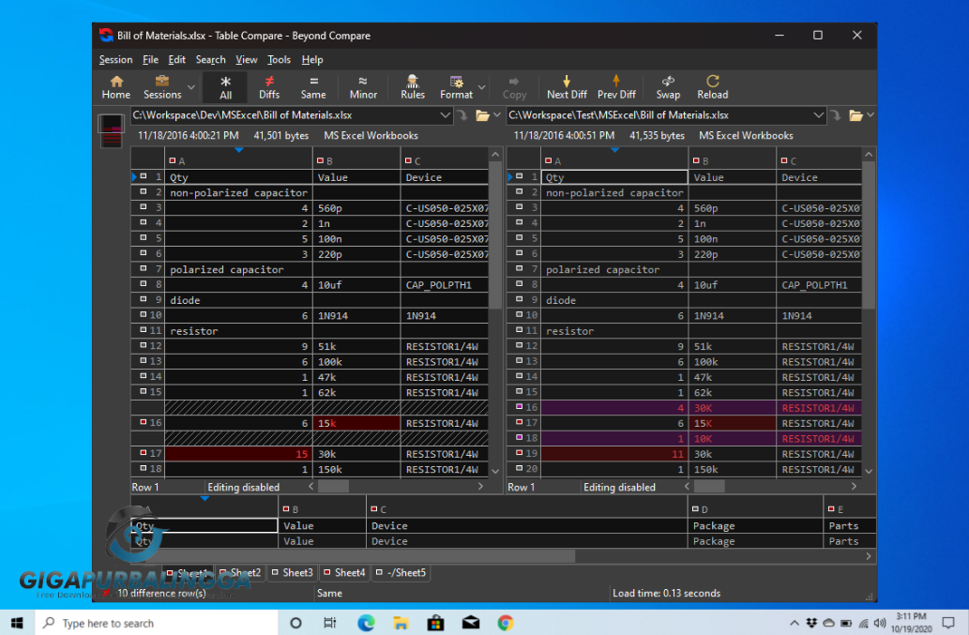Viewport: 969px width, 635px height.
Task: Jump to Next Diff
Action: pyautogui.click(x=567, y=87)
